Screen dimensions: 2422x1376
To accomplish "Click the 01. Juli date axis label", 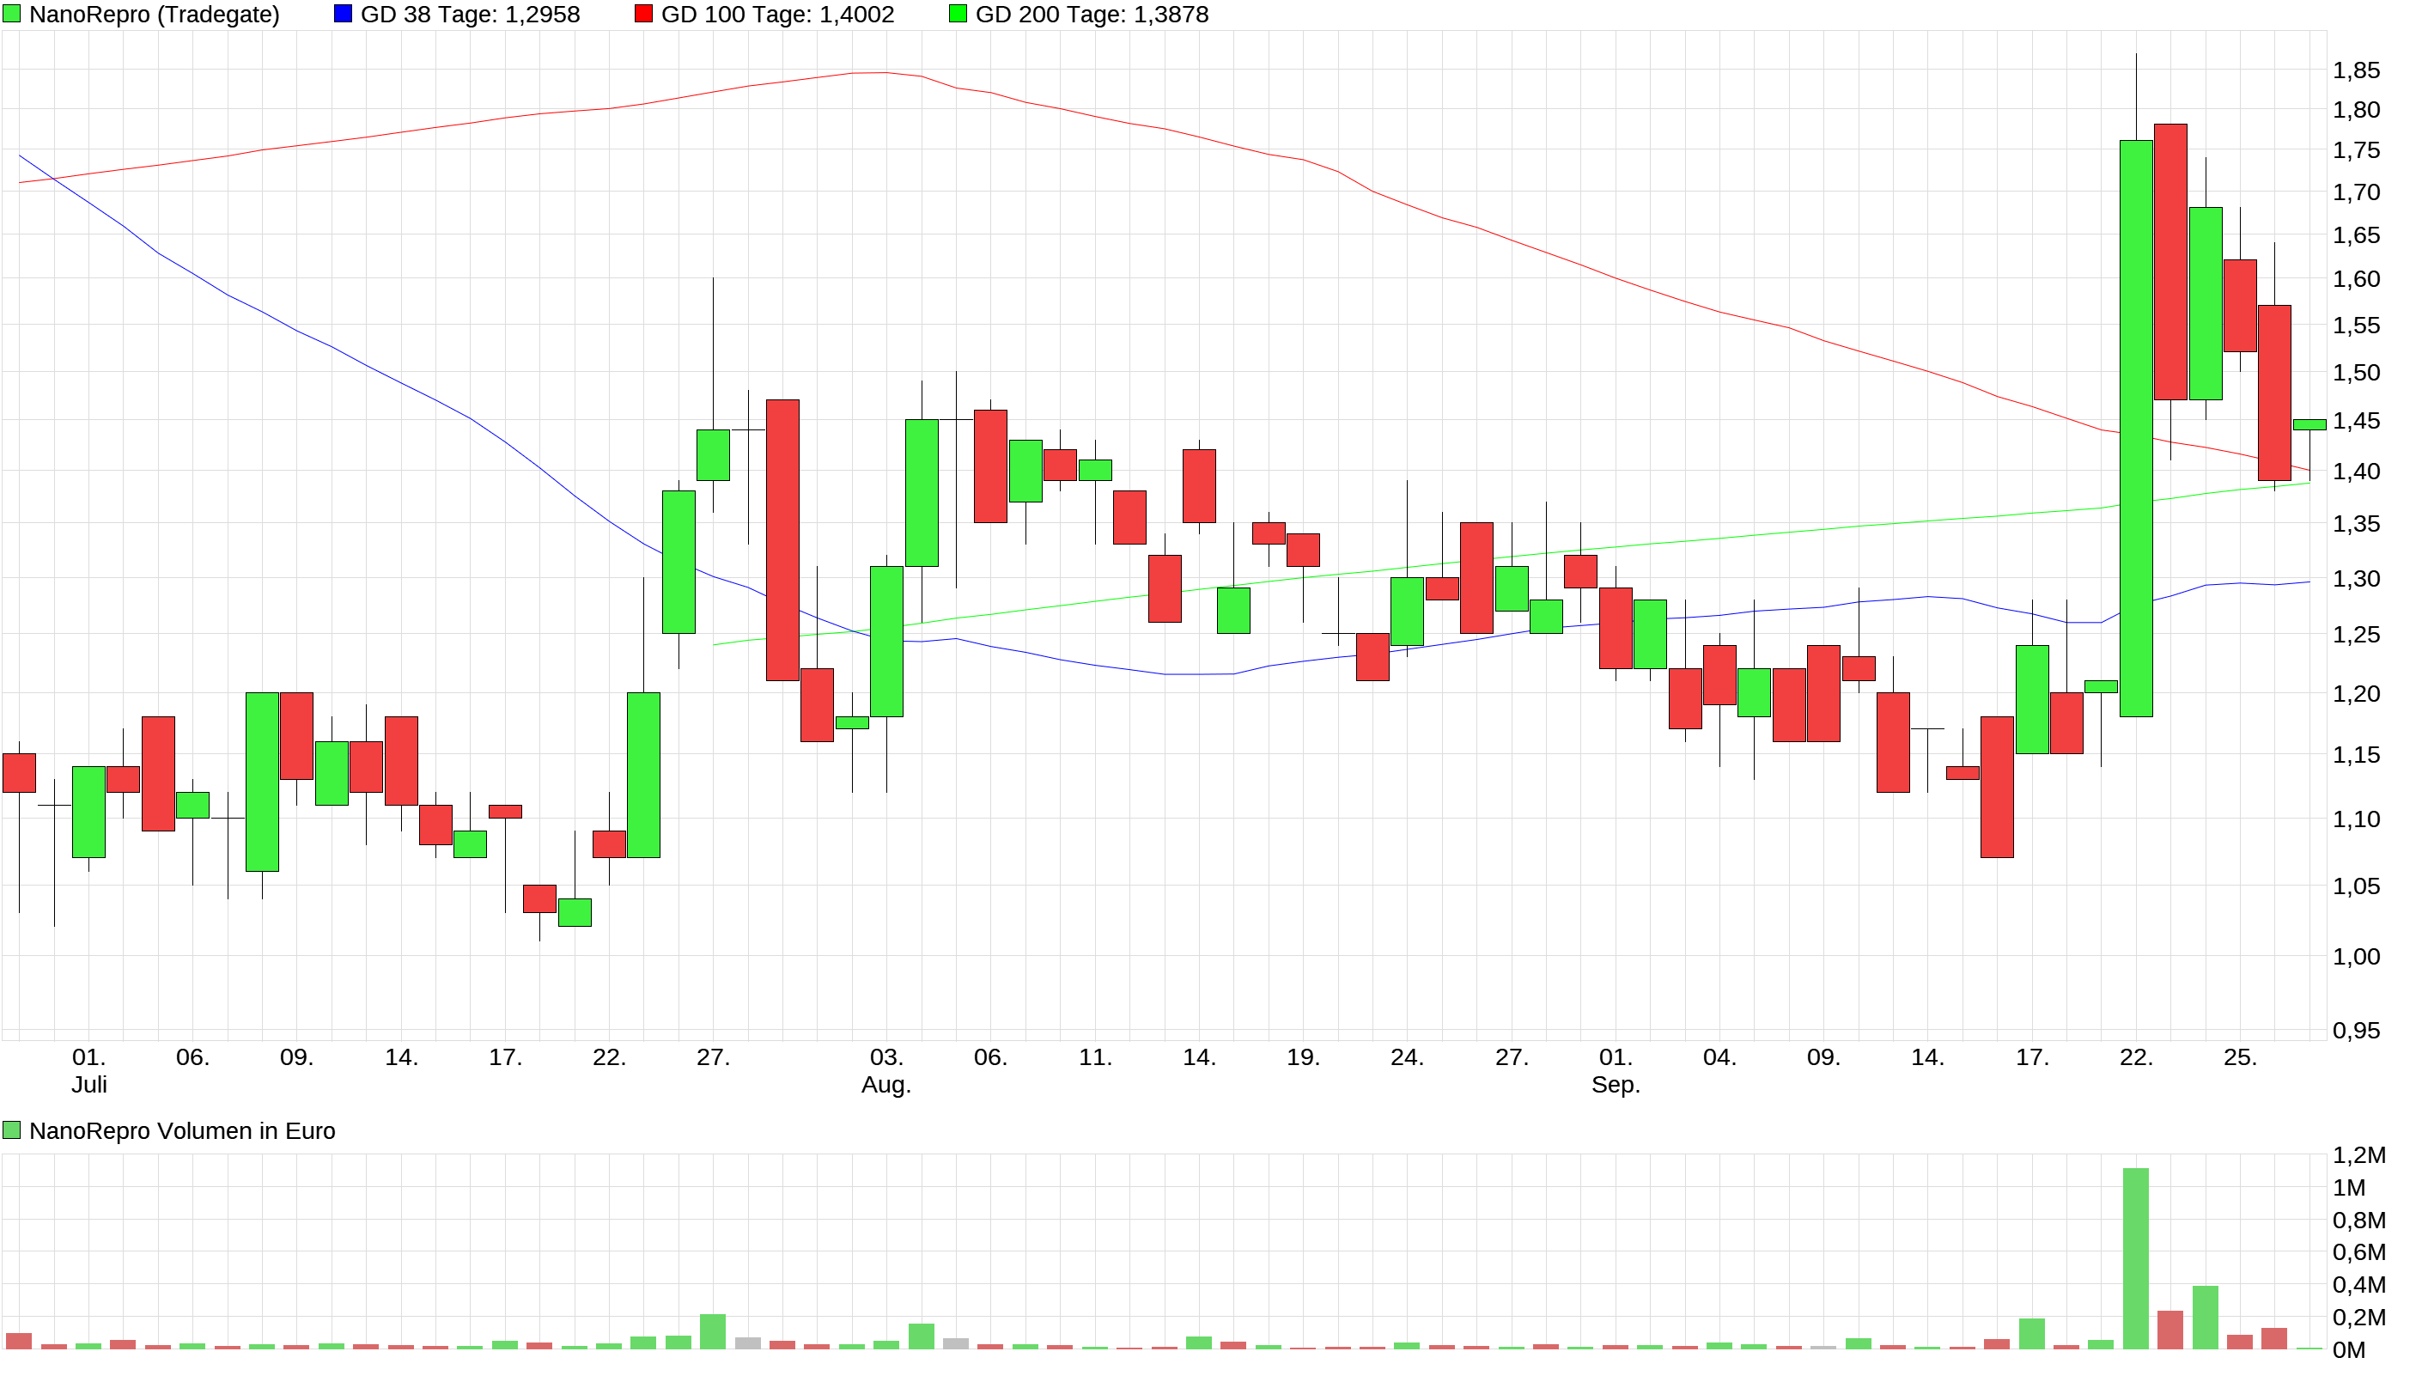I will 88,1071.
